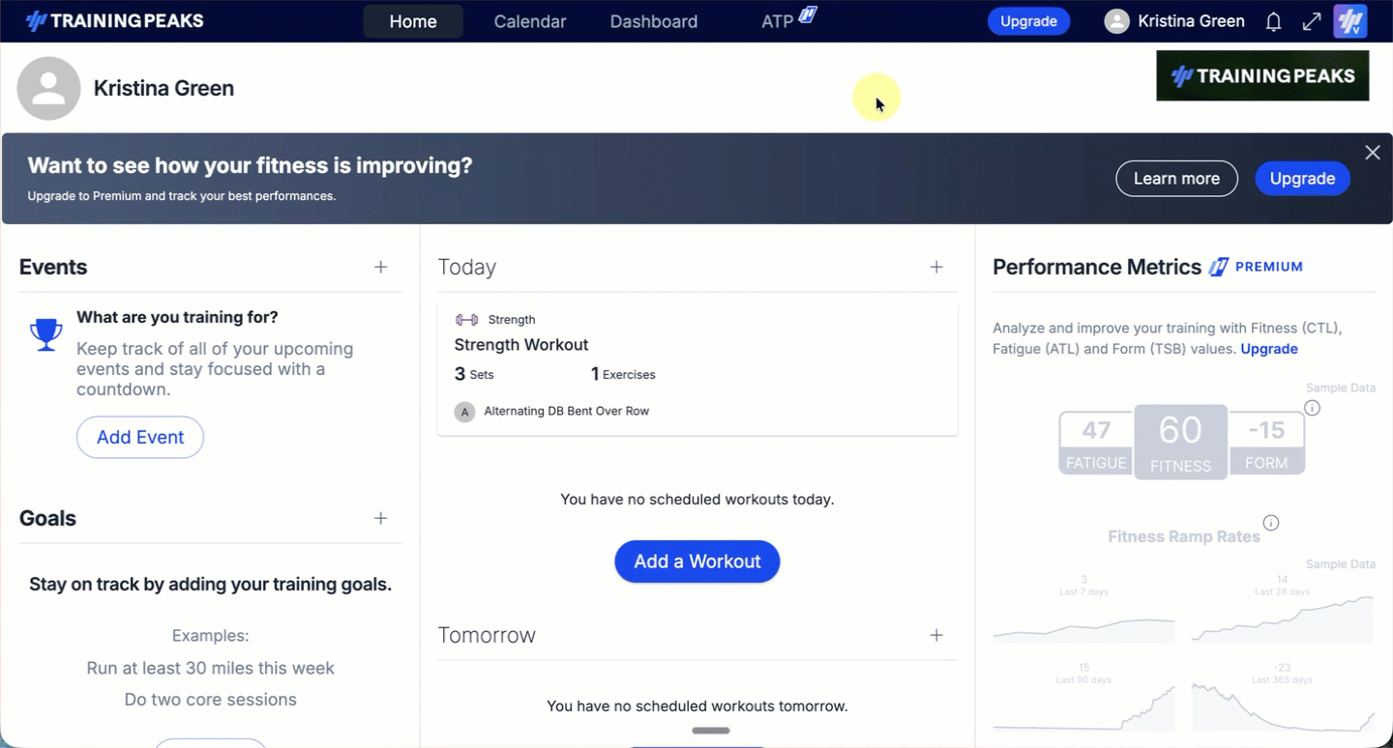Click the plus icon next to Tomorrow

tap(936, 635)
